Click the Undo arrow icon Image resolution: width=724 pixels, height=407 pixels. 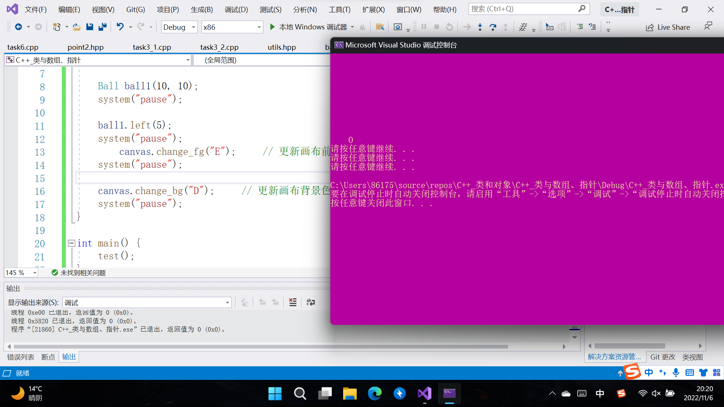click(x=120, y=27)
